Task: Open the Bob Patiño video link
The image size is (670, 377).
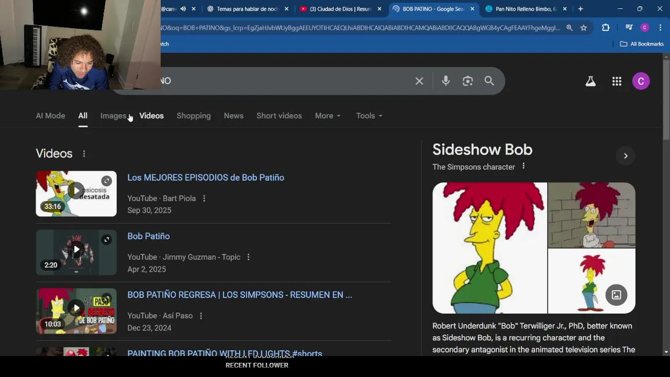Action: (149, 236)
